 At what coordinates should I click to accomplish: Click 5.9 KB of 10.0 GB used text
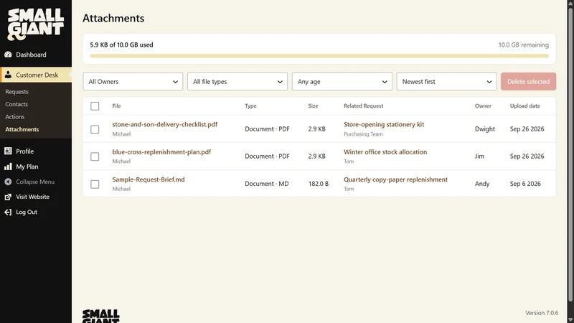coord(121,45)
